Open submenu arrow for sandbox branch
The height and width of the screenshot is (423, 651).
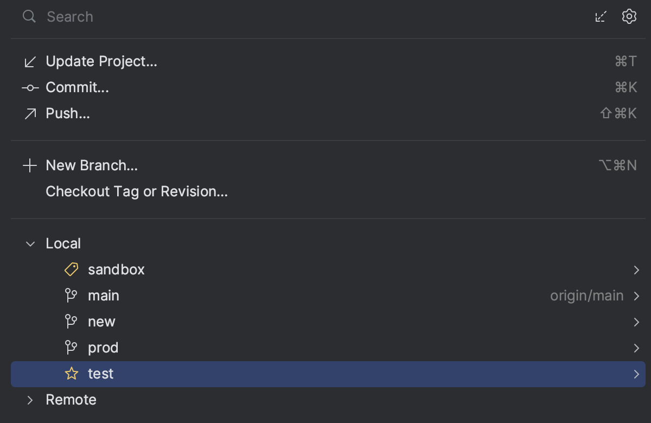click(636, 270)
